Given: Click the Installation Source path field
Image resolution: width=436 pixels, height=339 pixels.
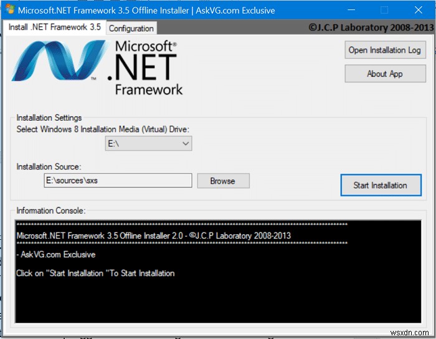Looking at the screenshot, I should point(118,181).
